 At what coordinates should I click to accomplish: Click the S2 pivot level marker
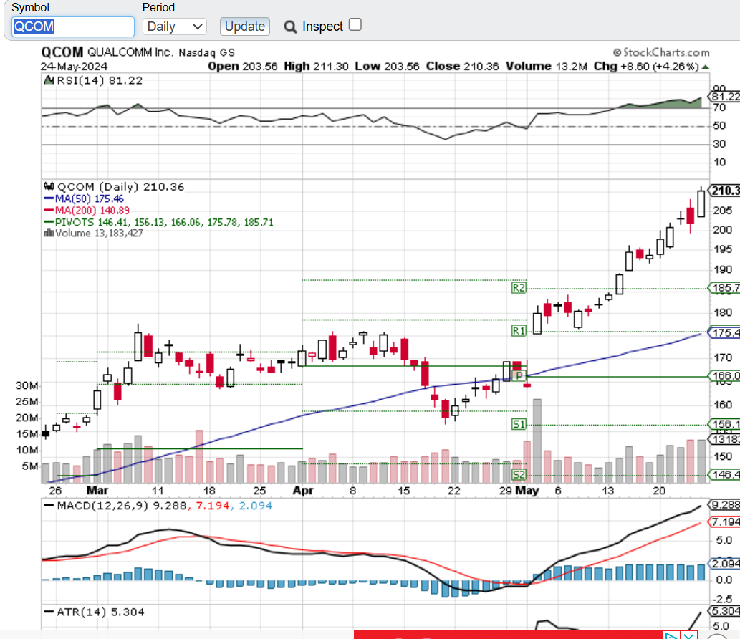[519, 475]
